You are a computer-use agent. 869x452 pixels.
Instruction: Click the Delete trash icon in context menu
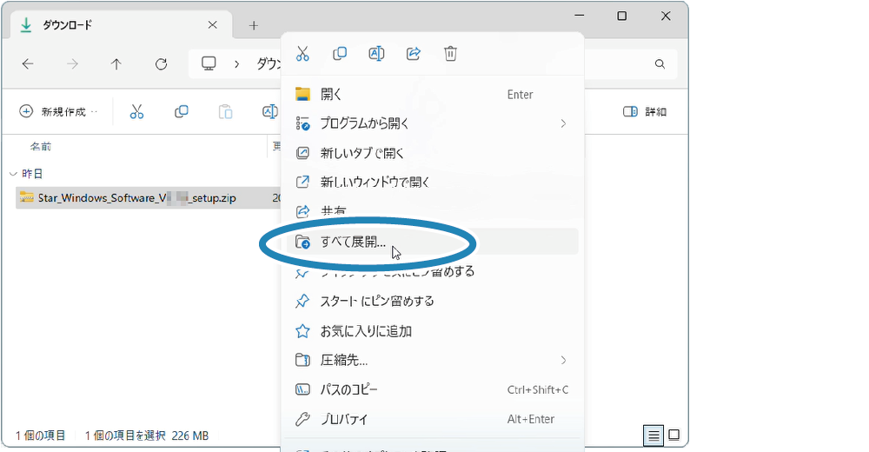pos(450,54)
